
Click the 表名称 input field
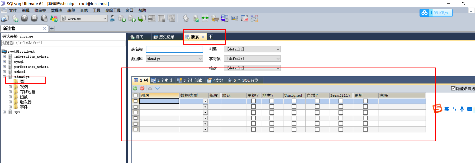point(175,49)
